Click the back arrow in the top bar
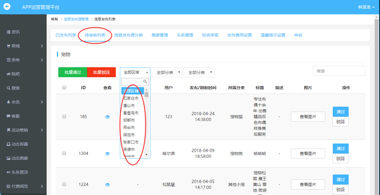The width and height of the screenshot is (380, 195). pyautogui.click(x=7, y=7)
